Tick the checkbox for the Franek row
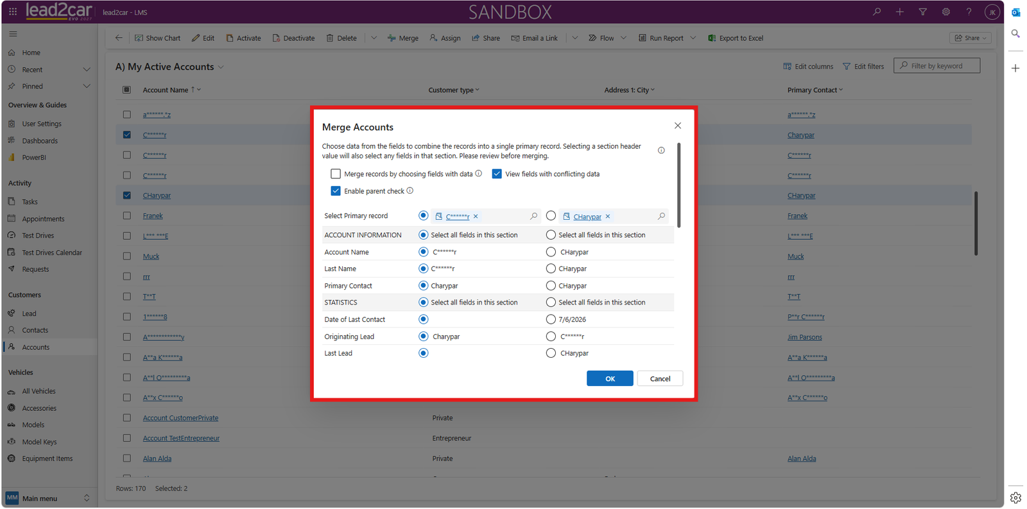 tap(126, 215)
